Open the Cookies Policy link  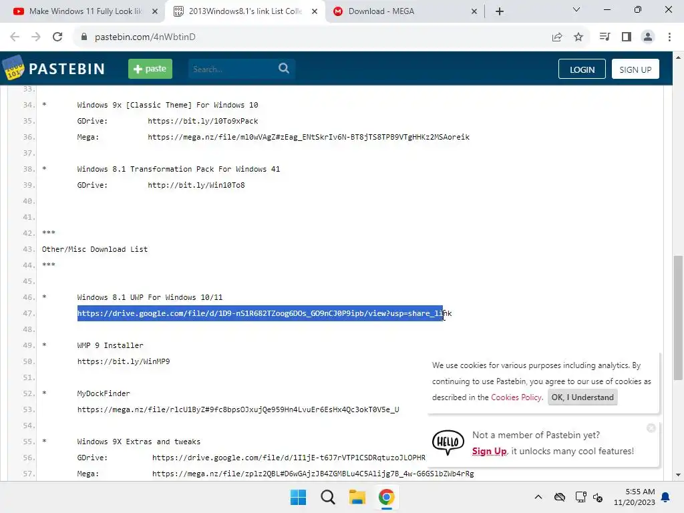click(516, 397)
